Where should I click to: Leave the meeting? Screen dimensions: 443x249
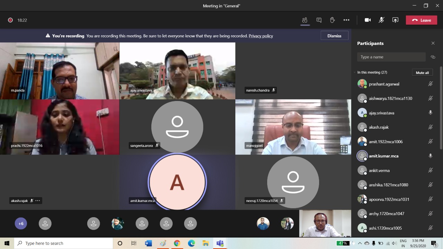tap(421, 20)
